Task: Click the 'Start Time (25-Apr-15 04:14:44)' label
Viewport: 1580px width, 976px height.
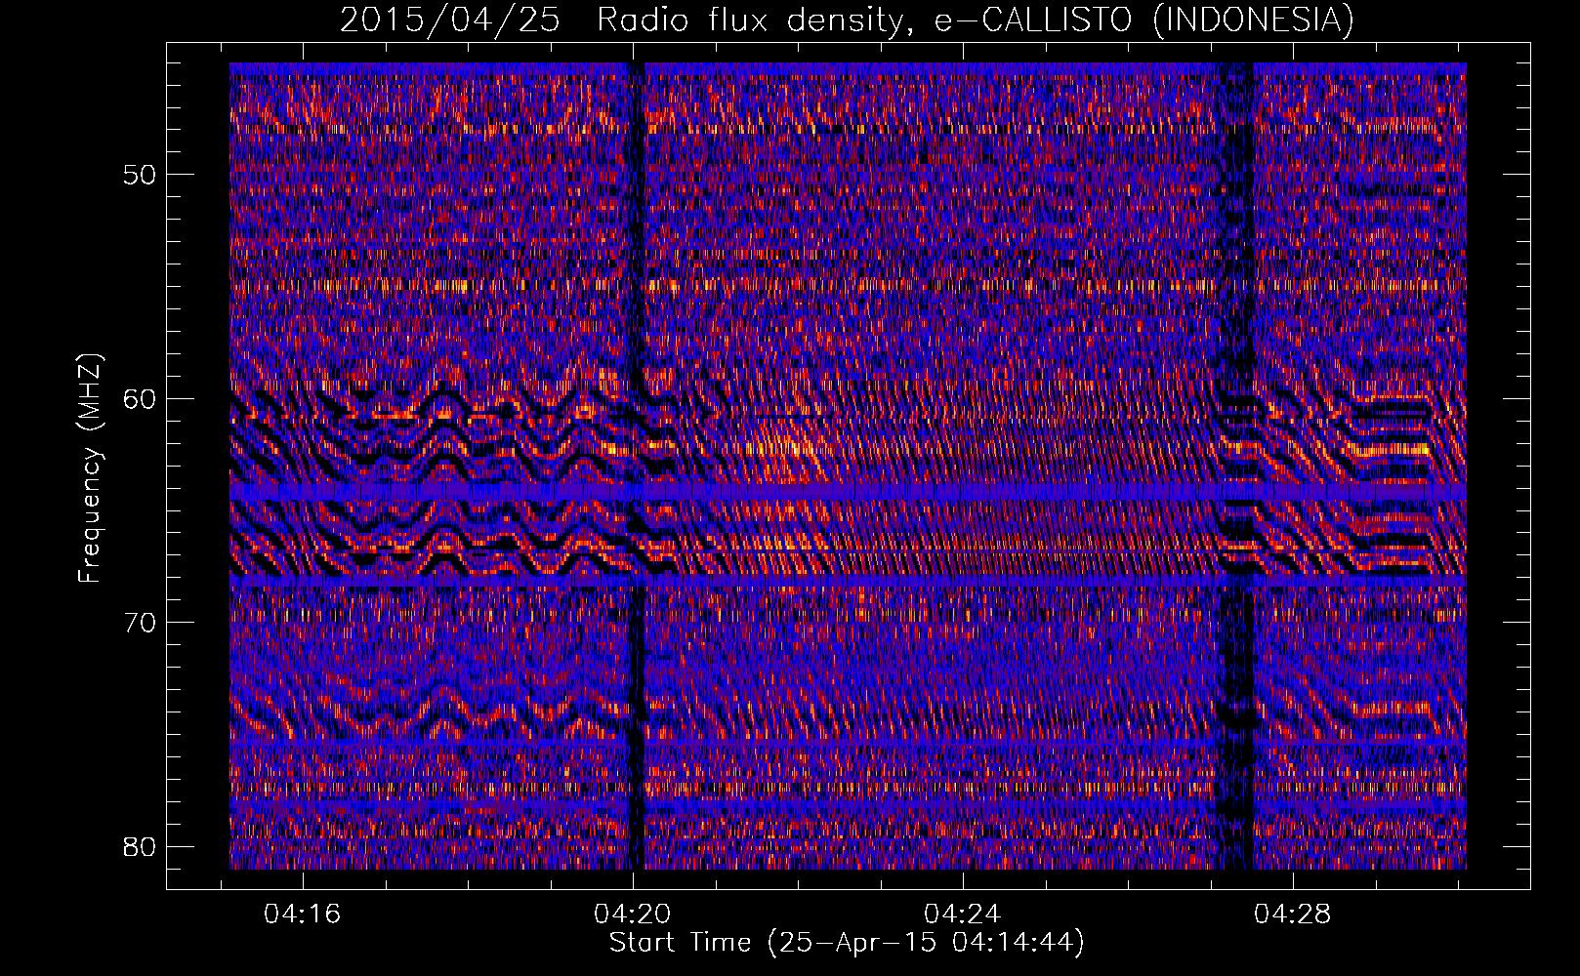Action: click(847, 943)
